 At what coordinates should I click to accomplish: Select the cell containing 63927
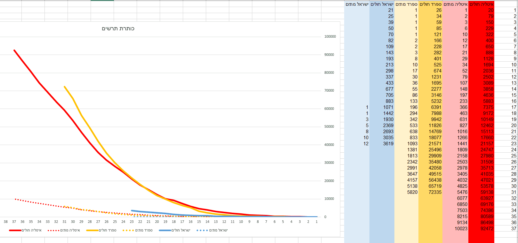(x=481, y=198)
